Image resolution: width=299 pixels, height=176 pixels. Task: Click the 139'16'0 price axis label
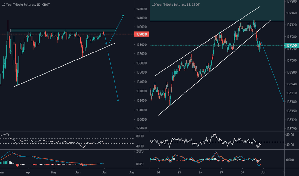click(292, 13)
